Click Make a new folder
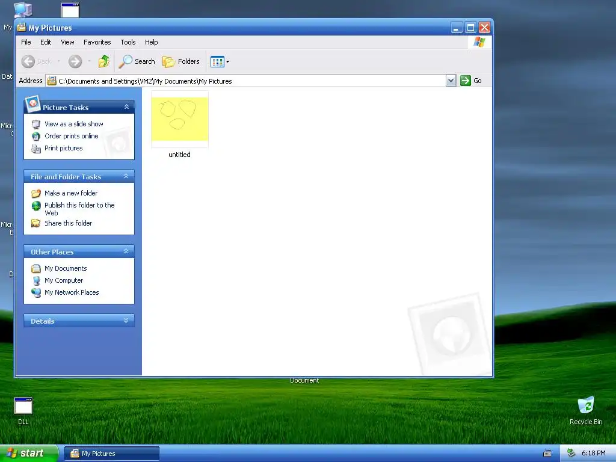This screenshot has width=616, height=462. 71,193
